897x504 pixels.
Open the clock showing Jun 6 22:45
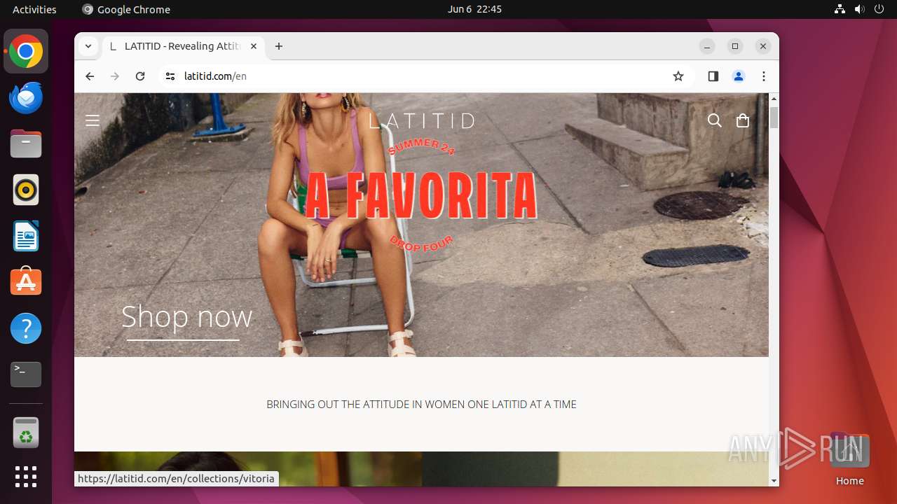474,9
